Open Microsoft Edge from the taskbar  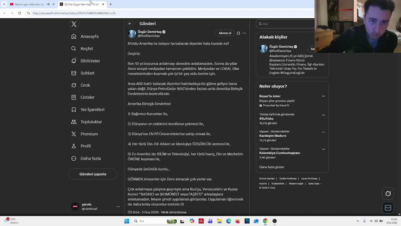[229, 221]
